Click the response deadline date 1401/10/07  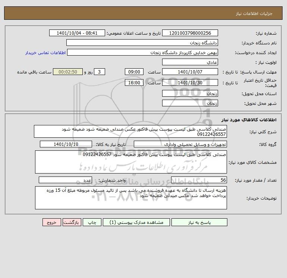point(190,72)
